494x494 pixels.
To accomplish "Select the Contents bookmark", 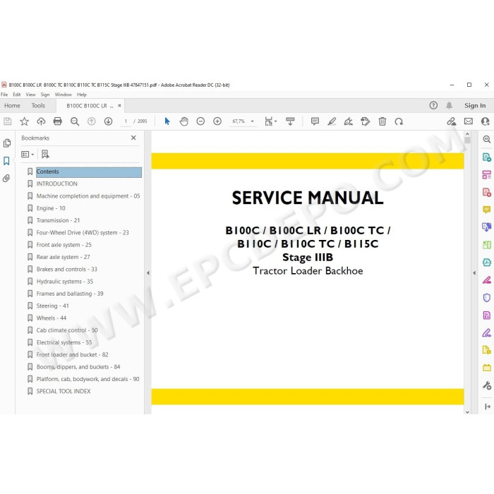I will 88,171.
